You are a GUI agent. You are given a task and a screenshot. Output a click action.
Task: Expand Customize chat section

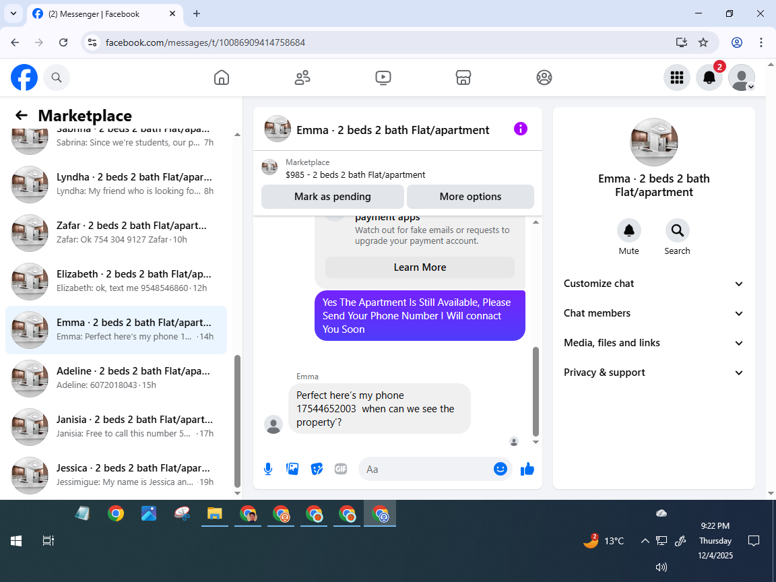pyautogui.click(x=654, y=284)
